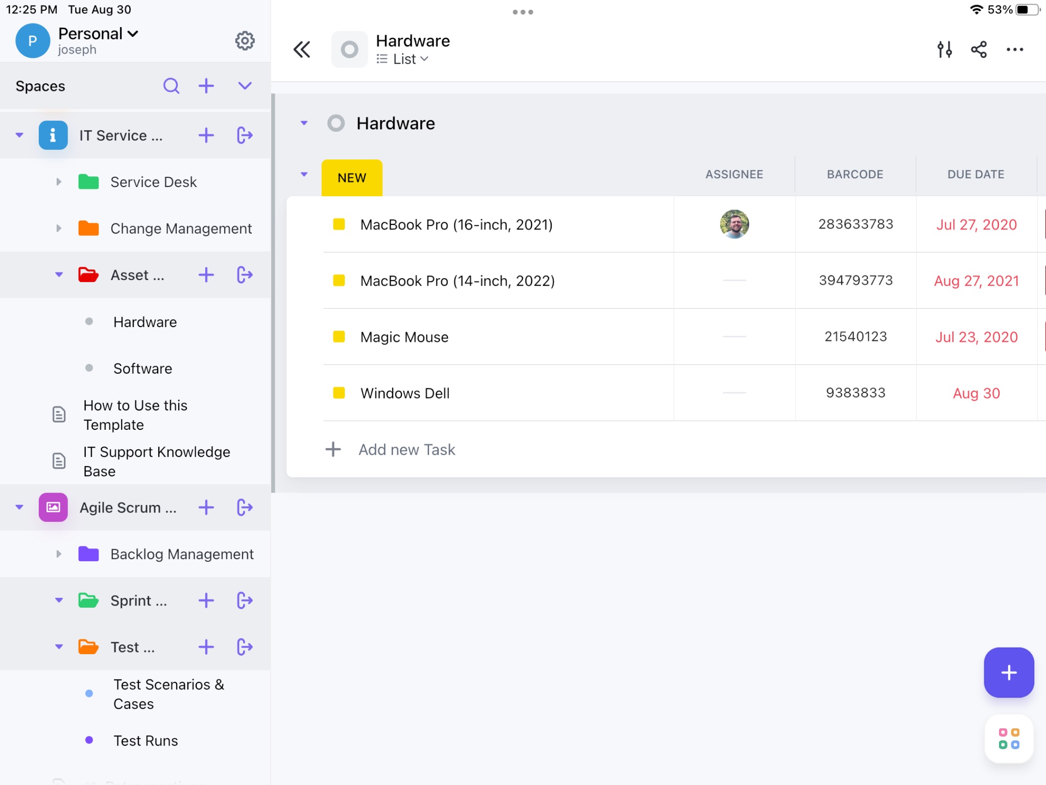The width and height of the screenshot is (1046, 785).
Task: Open the three-dot more options menu
Action: point(1014,50)
